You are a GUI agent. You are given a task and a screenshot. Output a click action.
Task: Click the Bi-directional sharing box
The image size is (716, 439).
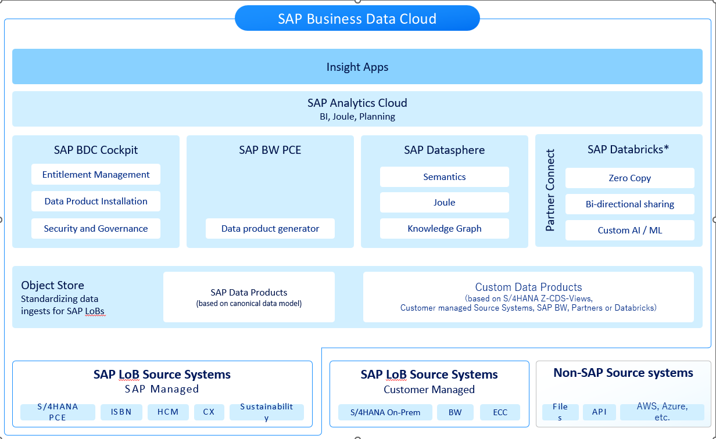(630, 204)
